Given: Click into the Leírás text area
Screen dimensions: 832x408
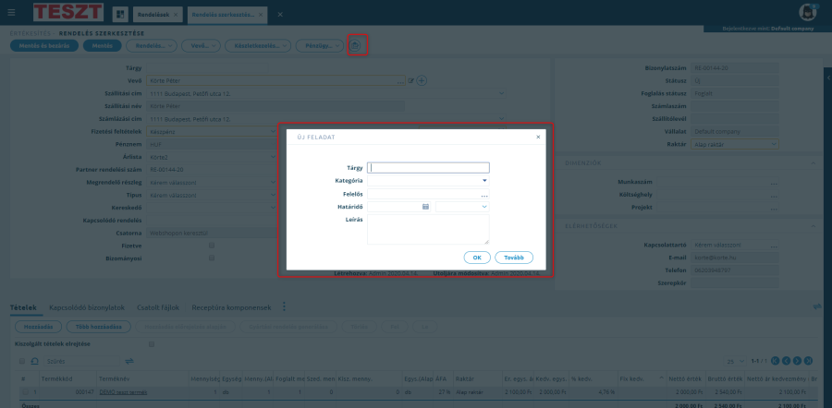Looking at the screenshot, I should 428,230.
